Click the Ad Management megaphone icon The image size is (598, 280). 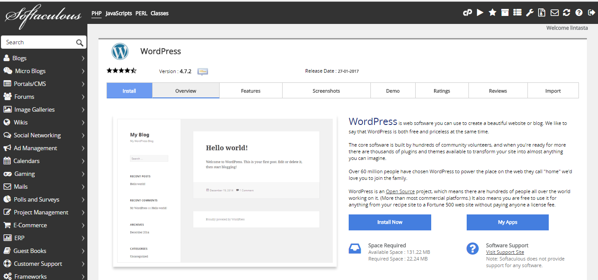point(7,148)
